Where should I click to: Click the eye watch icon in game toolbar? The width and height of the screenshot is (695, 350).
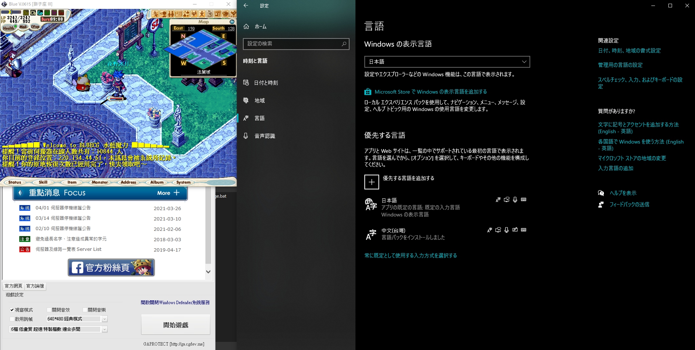click(x=225, y=14)
